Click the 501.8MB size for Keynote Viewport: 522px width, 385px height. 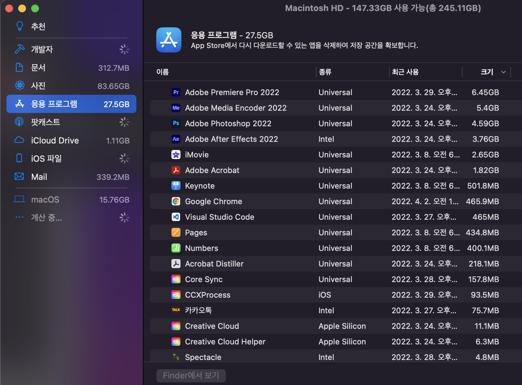click(483, 186)
